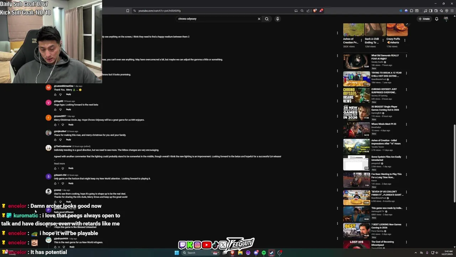Open options for 'Where Winds Meet Pt 33'
The height and width of the screenshot is (257, 456).
tap(406, 124)
